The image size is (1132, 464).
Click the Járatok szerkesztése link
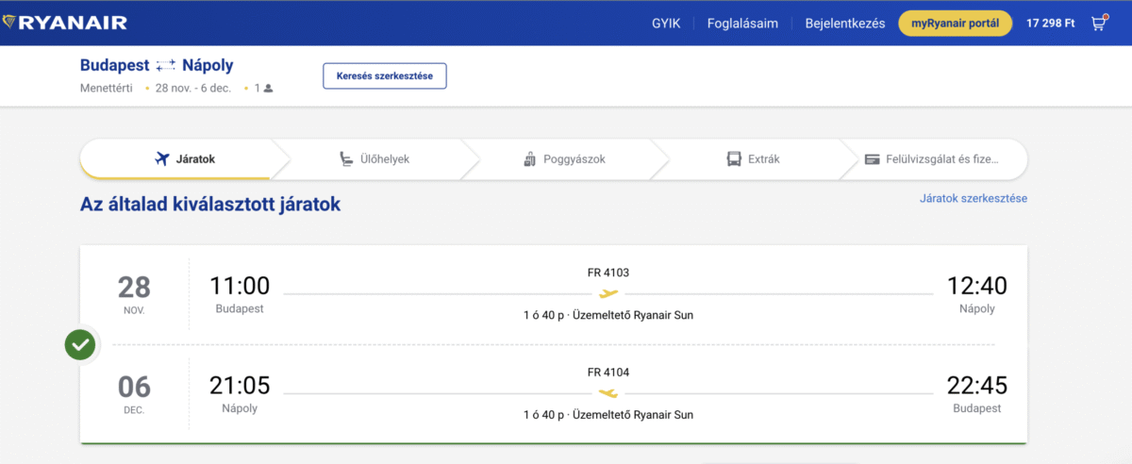[973, 198]
